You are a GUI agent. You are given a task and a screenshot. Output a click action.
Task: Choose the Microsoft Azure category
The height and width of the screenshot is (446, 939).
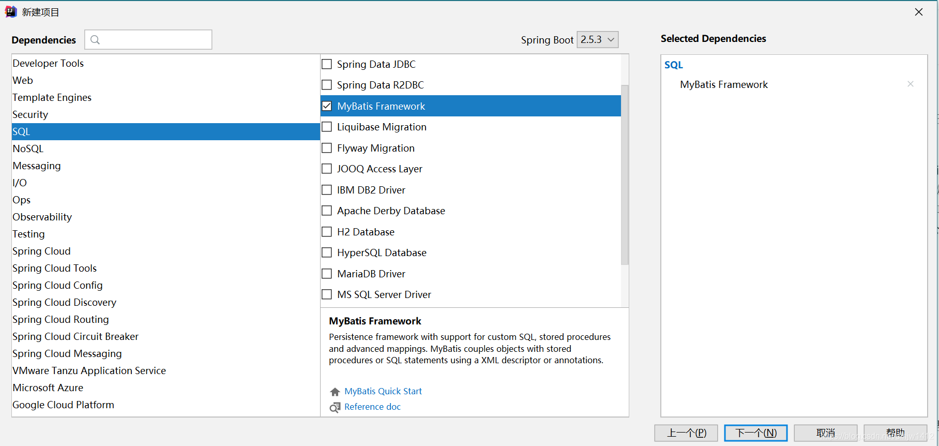point(165,388)
